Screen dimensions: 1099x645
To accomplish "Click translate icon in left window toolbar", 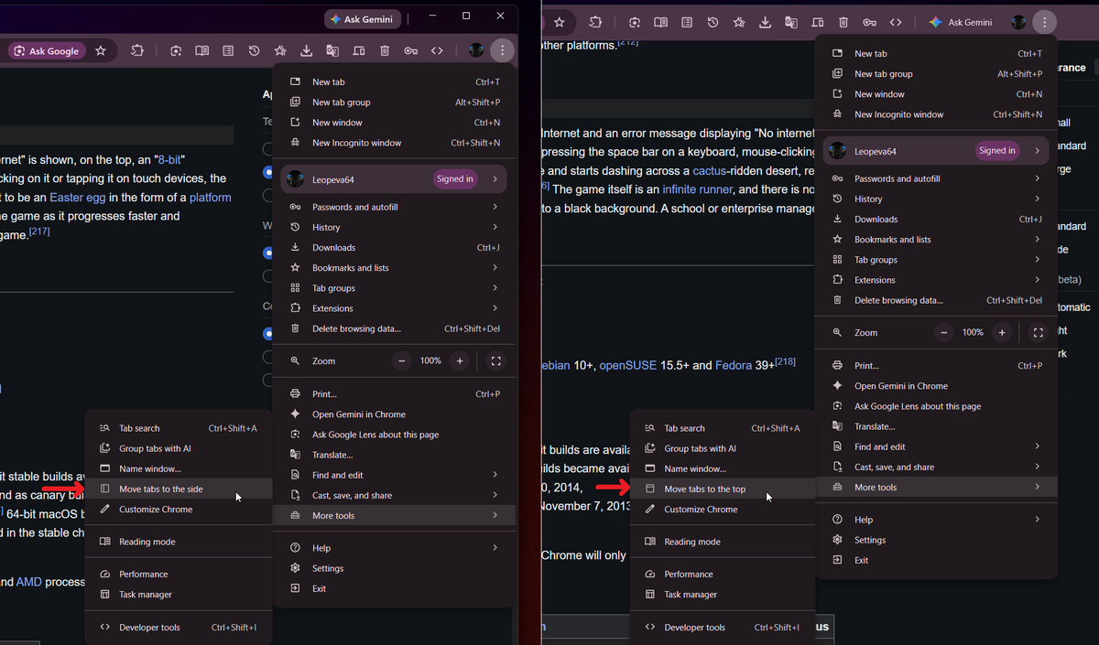I will 332,51.
